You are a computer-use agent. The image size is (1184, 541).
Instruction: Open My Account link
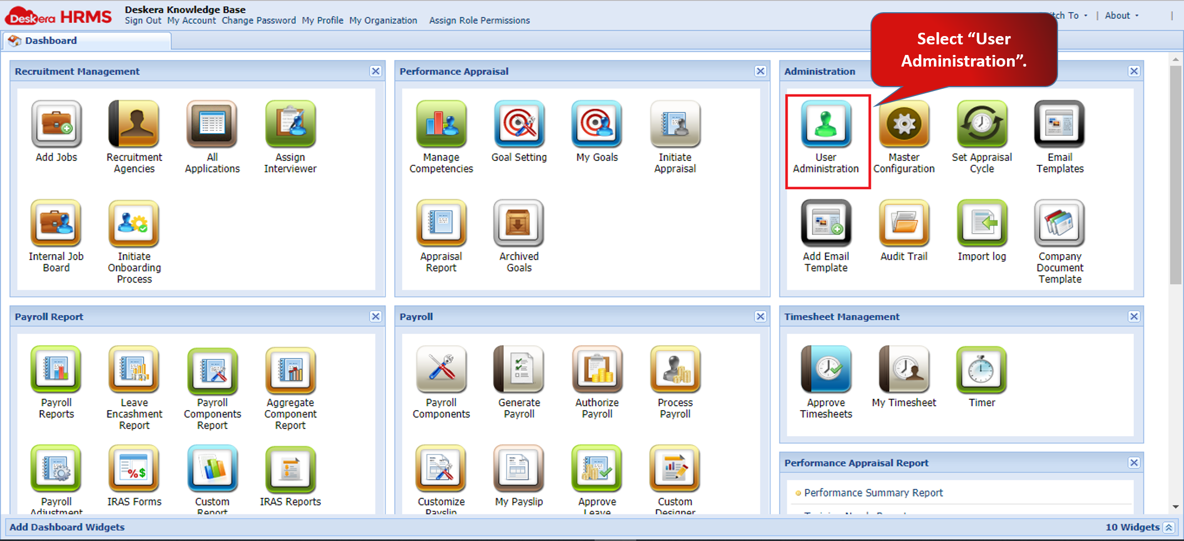(191, 21)
